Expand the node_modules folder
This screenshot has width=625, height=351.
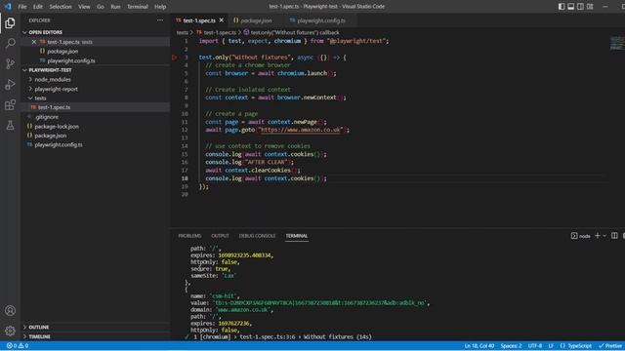click(52, 80)
